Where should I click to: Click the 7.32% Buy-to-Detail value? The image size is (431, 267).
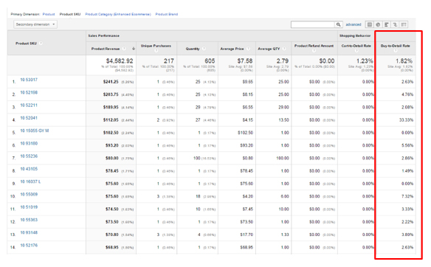point(407,196)
